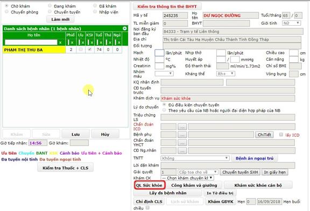Tick the lấy ICD checkbox
310x211 pixels.
(281, 134)
